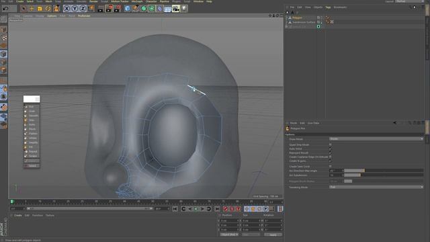Click the green Subdivision Surface generator icon
This screenshot has width=430, height=242.
coord(144,9)
